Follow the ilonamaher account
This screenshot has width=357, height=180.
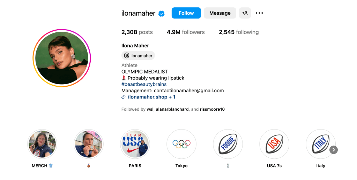[186, 13]
